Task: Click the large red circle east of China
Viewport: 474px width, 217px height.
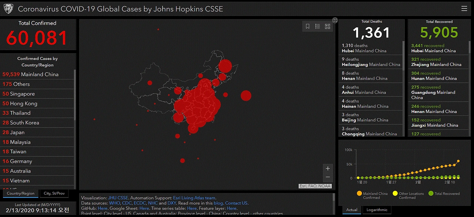Action: [x=246, y=96]
